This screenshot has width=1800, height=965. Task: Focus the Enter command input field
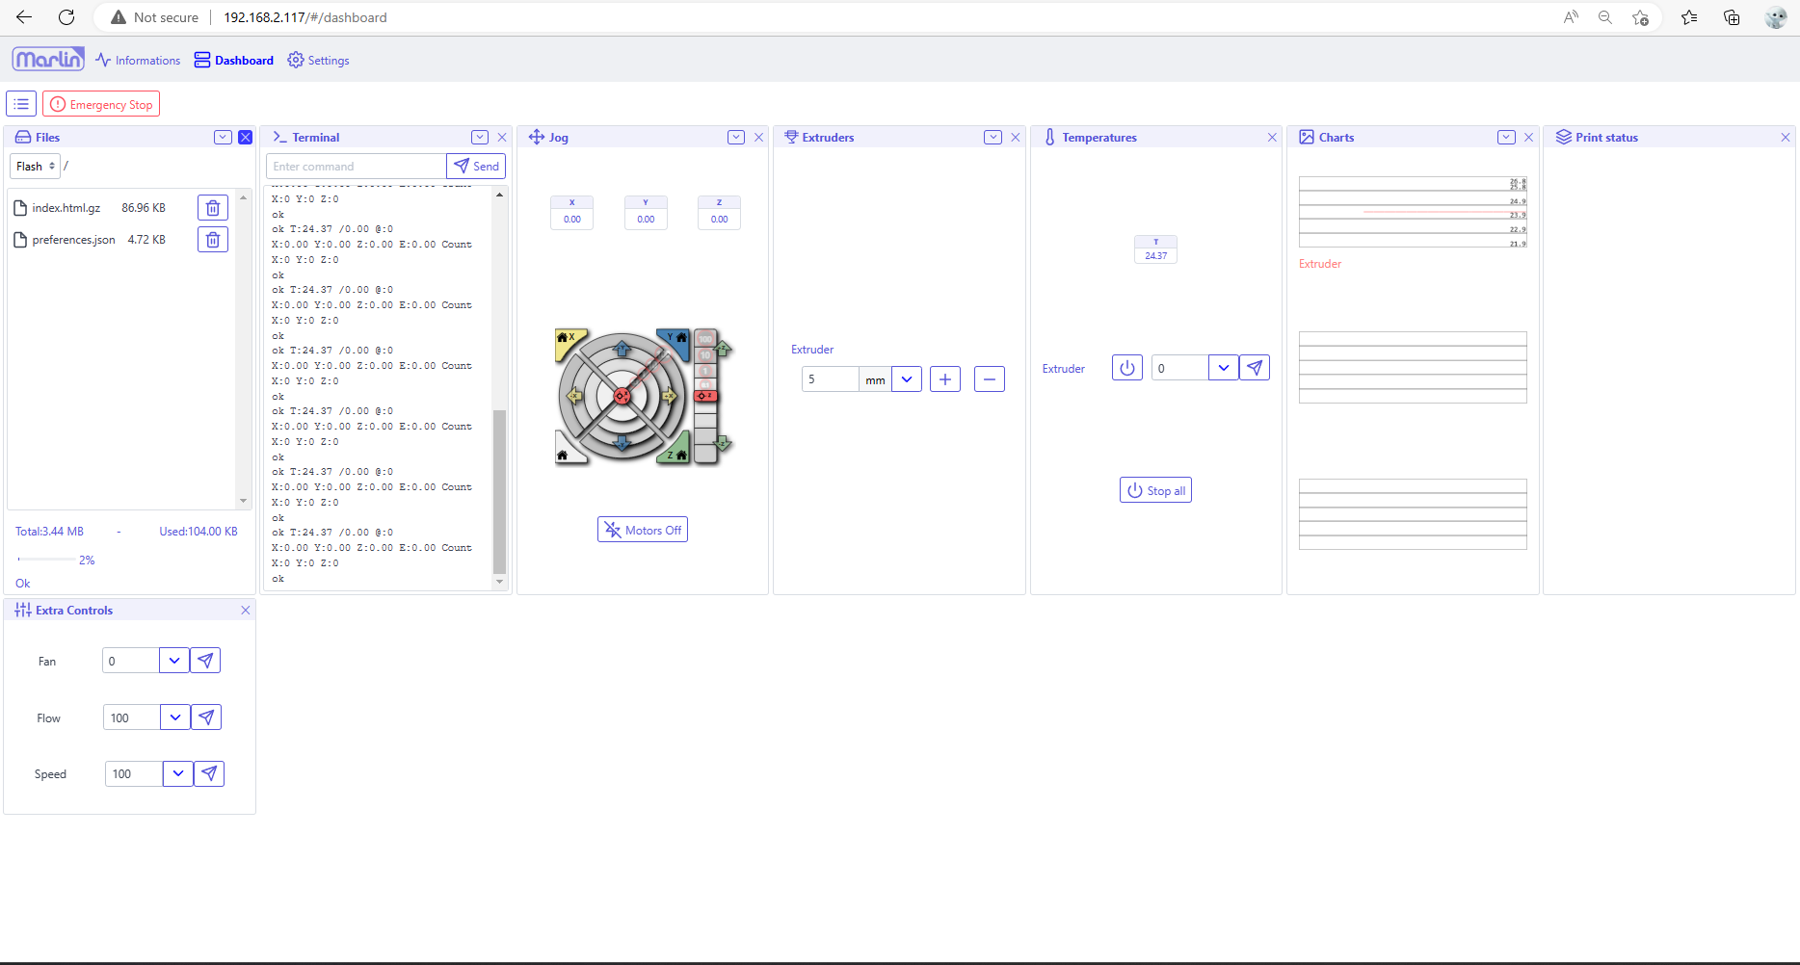356,167
